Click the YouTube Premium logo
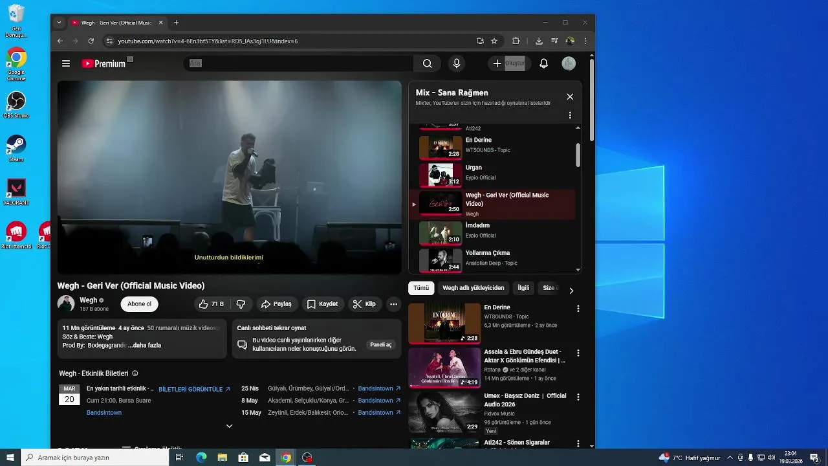The image size is (828, 466). pos(103,63)
